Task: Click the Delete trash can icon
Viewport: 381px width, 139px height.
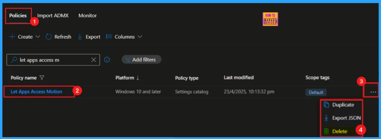Action: point(326,131)
